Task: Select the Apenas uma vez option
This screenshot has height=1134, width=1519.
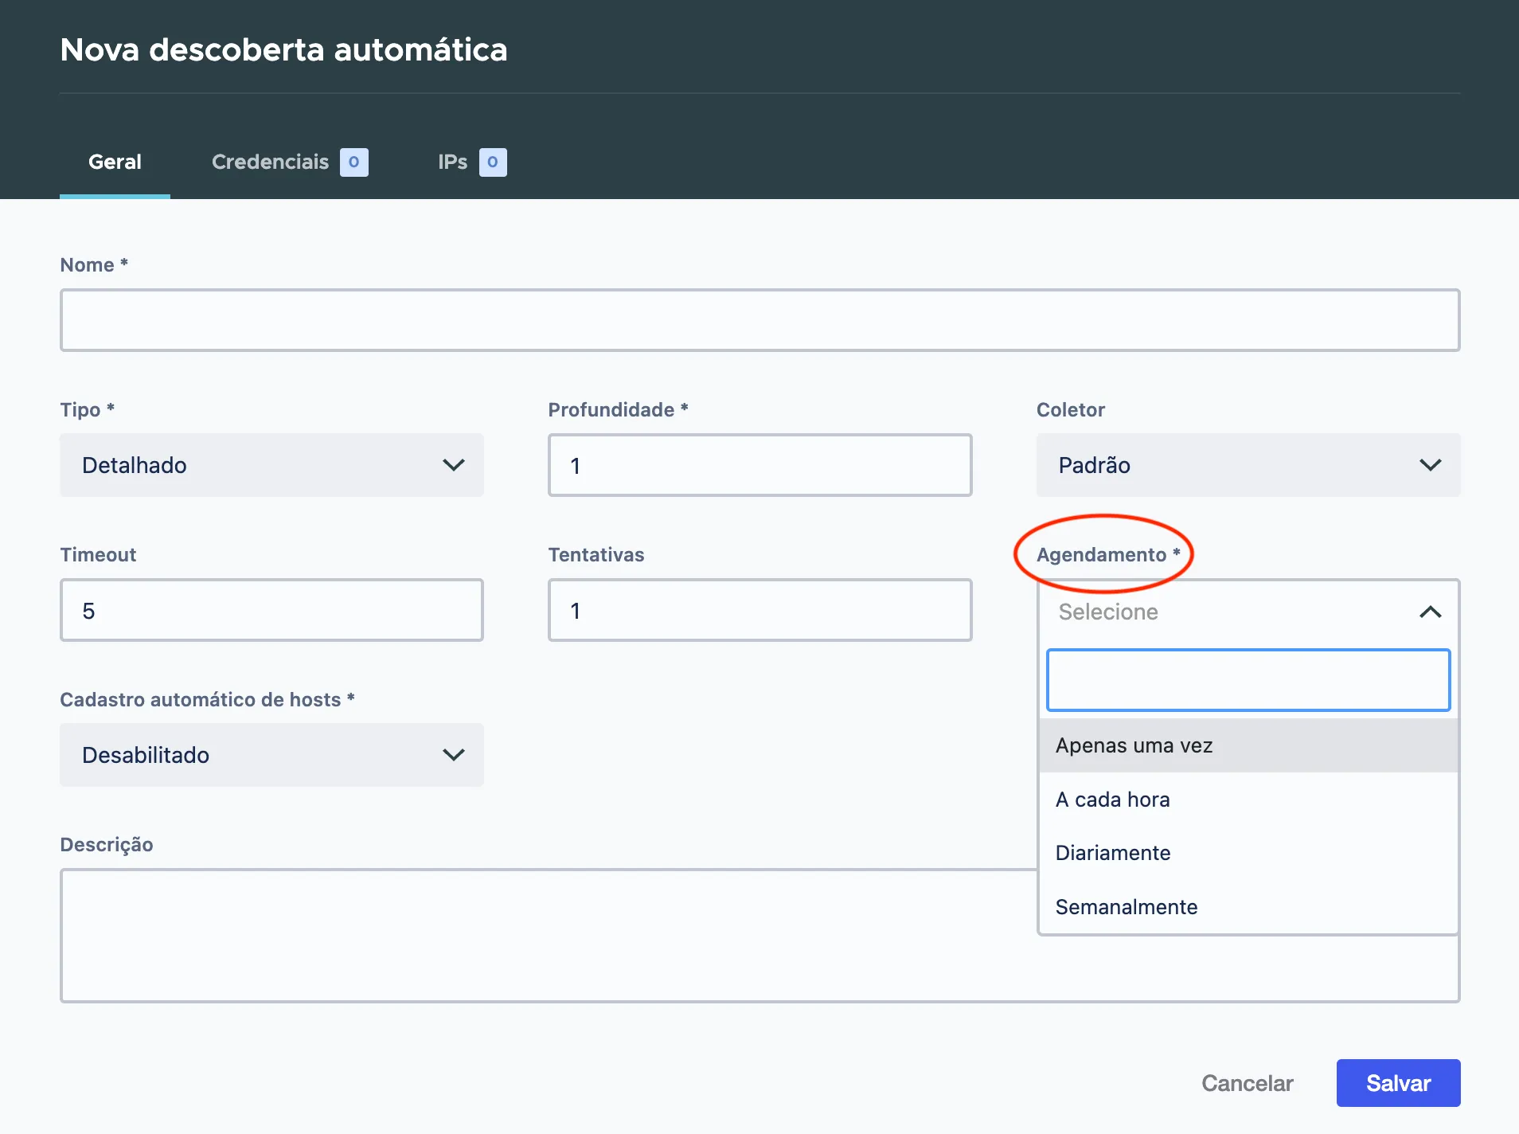Action: [x=1248, y=745]
